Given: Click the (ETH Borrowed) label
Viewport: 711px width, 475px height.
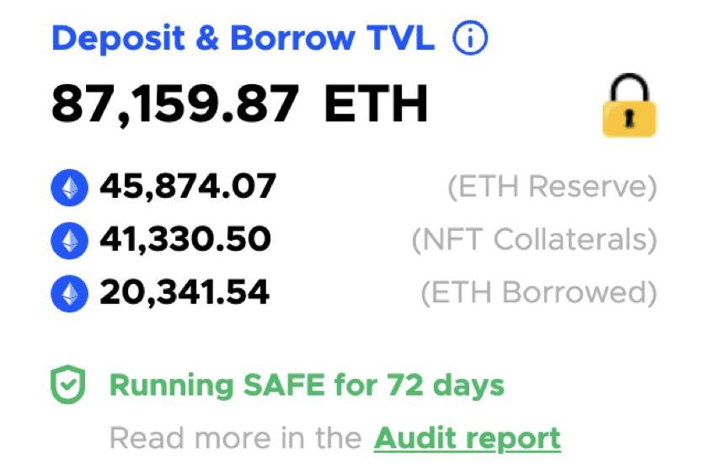Looking at the screenshot, I should (538, 293).
